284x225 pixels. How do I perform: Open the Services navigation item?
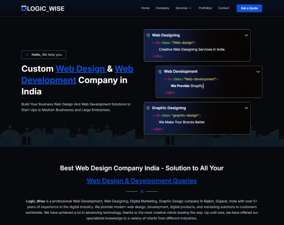[182, 8]
